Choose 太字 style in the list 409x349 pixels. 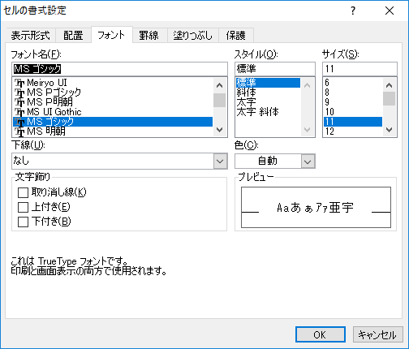coord(268,102)
